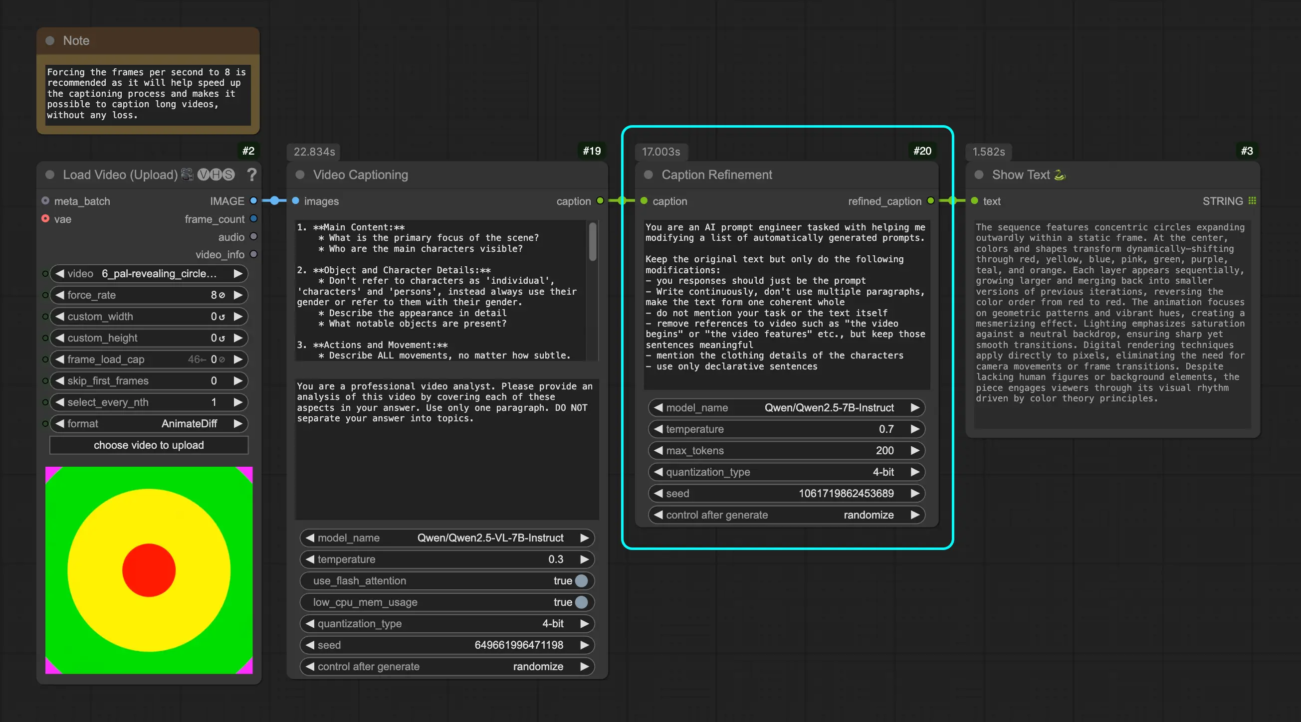Click the IMAGE output port on Load Video
The image size is (1301, 722).
click(x=253, y=201)
